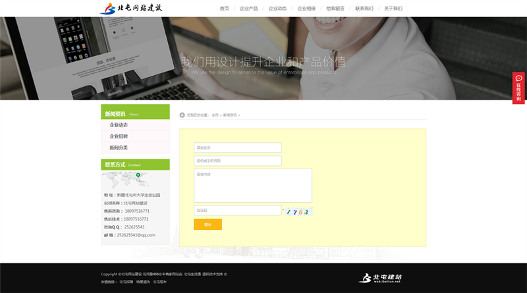
Task: Click the 北屯建站 footer logo
Action: coord(380,278)
